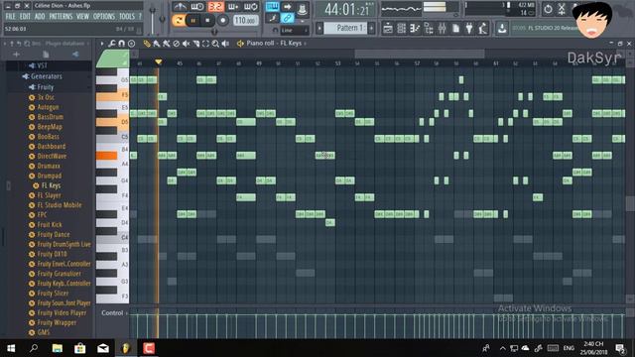Open the FILE menu
The width and height of the screenshot is (635, 357).
[x=11, y=16]
